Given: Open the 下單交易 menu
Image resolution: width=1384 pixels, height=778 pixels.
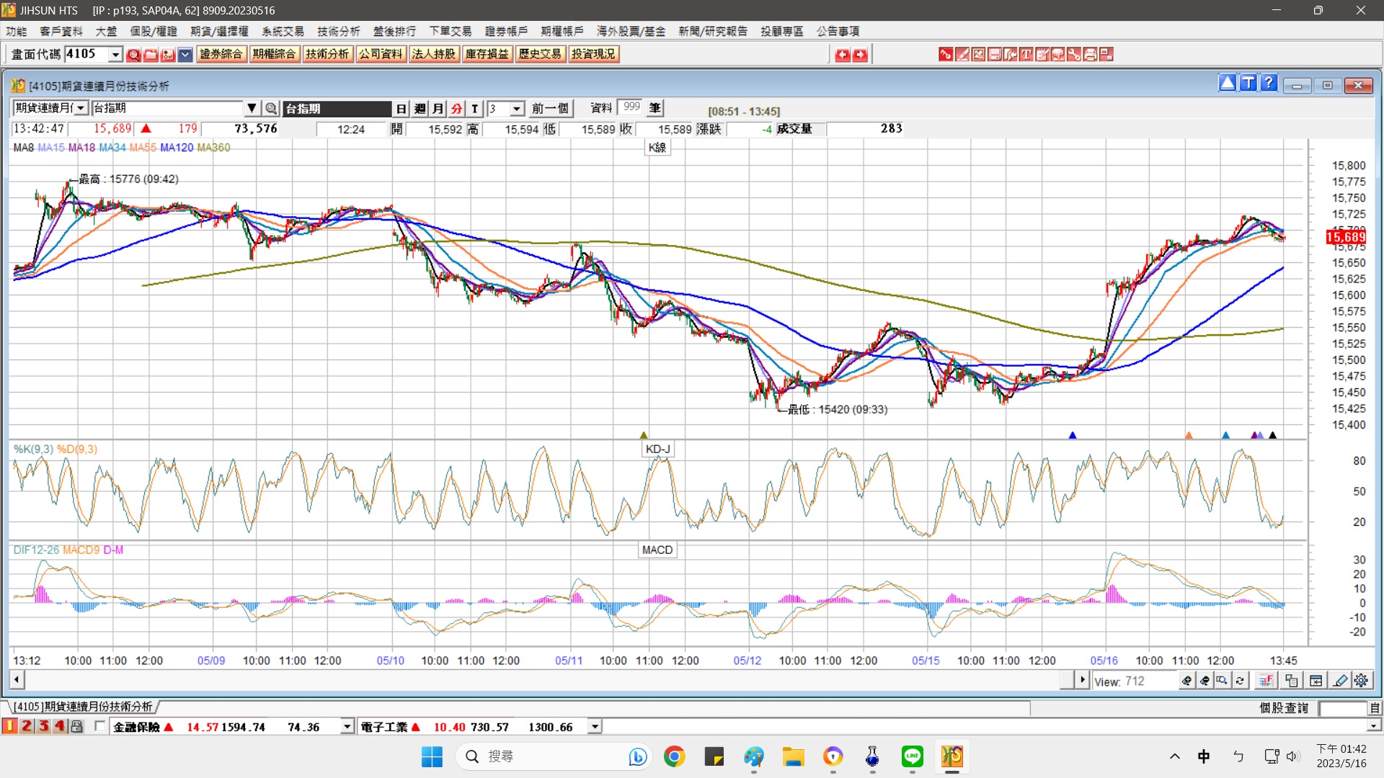Looking at the screenshot, I should pyautogui.click(x=450, y=31).
